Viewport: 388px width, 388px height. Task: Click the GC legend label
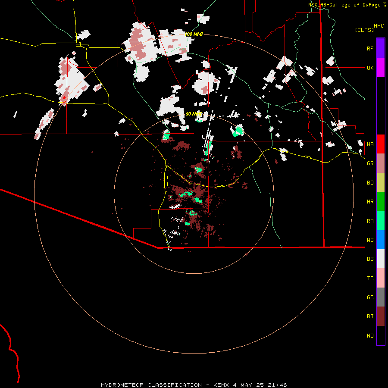(x=370, y=297)
